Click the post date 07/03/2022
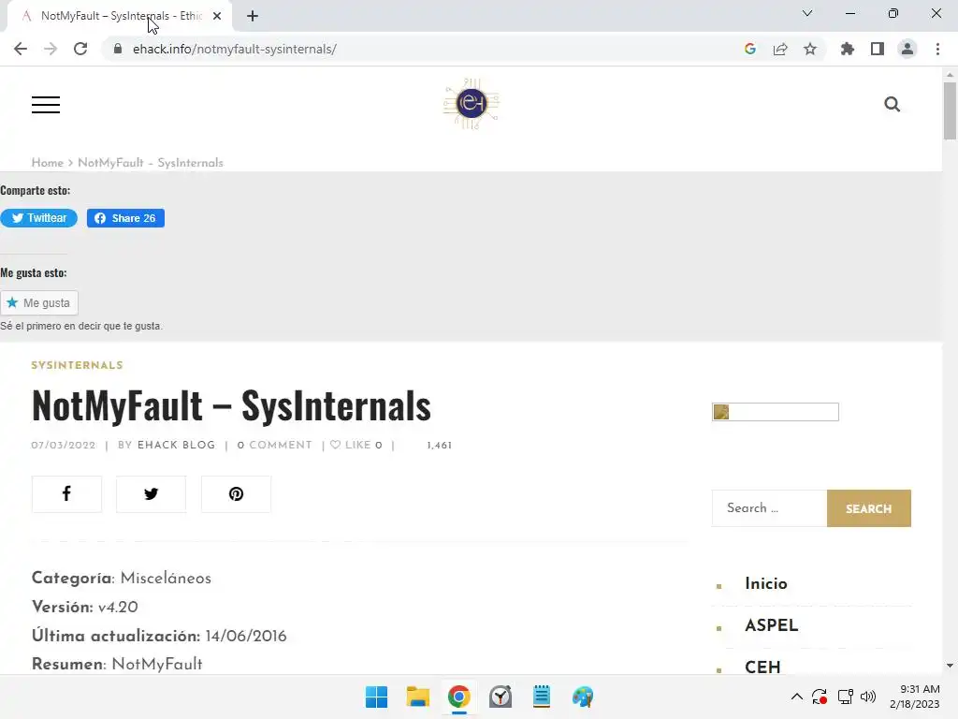The width and height of the screenshot is (958, 719). coord(64,445)
